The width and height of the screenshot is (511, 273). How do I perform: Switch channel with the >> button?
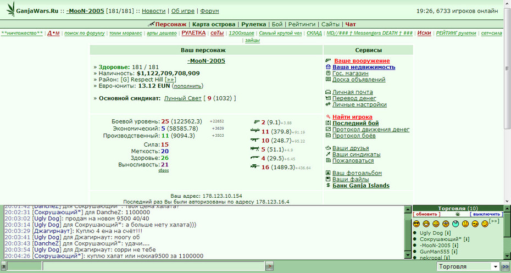pos(505,266)
